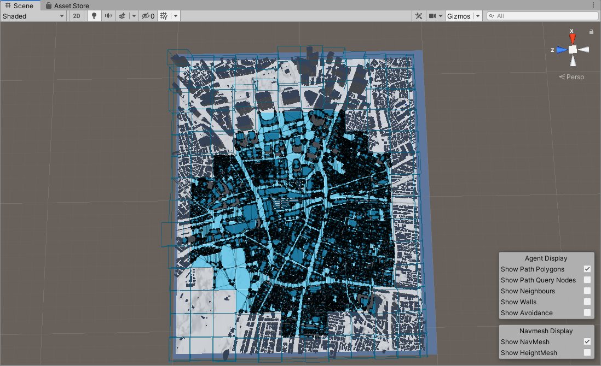Toggle 2D view mode
Image resolution: width=601 pixels, height=366 pixels.
pyautogui.click(x=77, y=16)
